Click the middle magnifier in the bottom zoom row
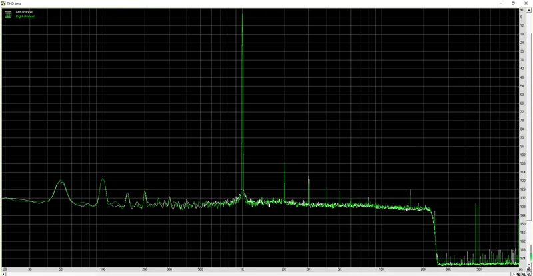Screen dimensions: 533x276 (x=524, y=273)
